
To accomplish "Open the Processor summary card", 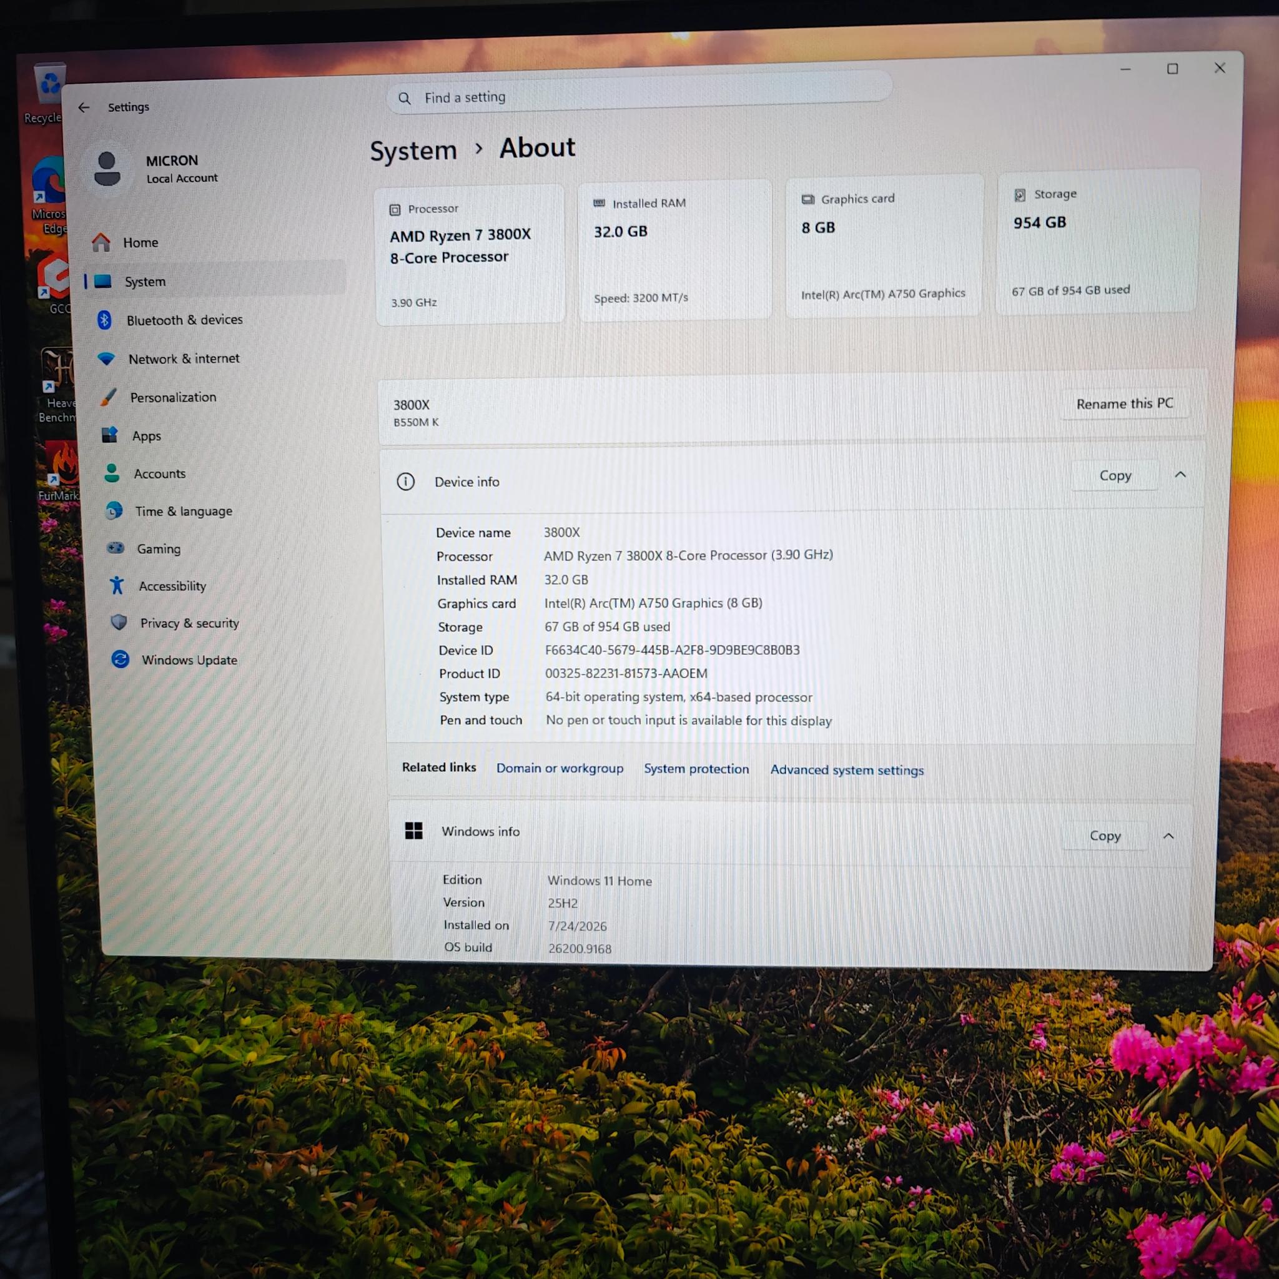I will 470,254.
